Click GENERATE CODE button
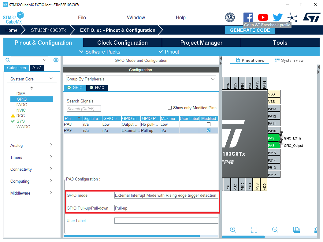 (250, 30)
